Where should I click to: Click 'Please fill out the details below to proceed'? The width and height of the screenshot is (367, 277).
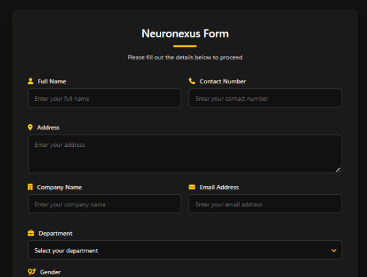tap(185, 57)
